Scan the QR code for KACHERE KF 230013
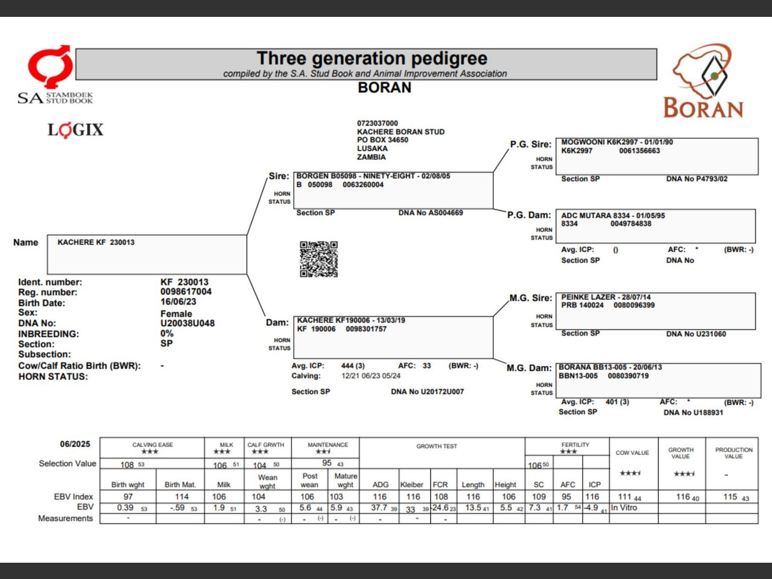The height and width of the screenshot is (579, 772). 318,258
